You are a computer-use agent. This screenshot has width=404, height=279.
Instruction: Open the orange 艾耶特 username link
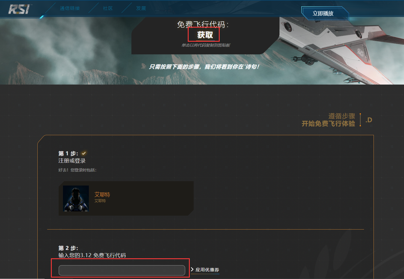pyautogui.click(x=102, y=194)
